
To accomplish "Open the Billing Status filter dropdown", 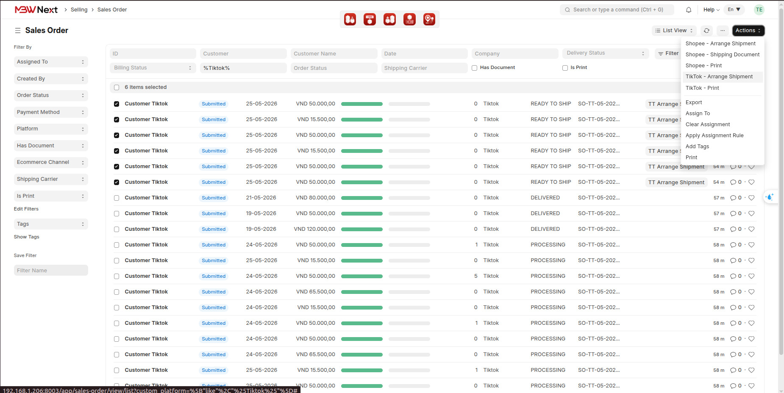I will tap(153, 68).
